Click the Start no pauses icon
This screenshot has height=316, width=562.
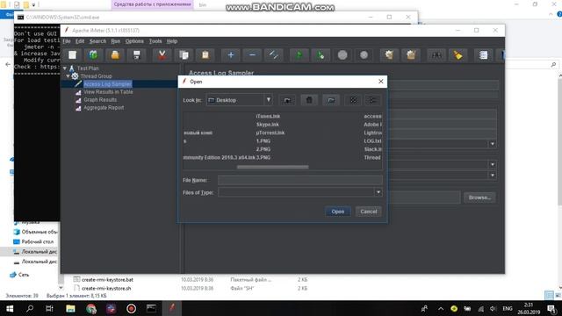click(x=321, y=55)
